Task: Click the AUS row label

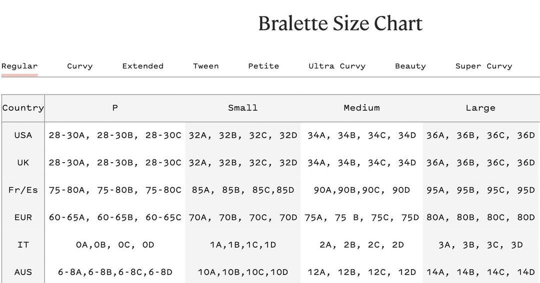Action: (x=23, y=272)
